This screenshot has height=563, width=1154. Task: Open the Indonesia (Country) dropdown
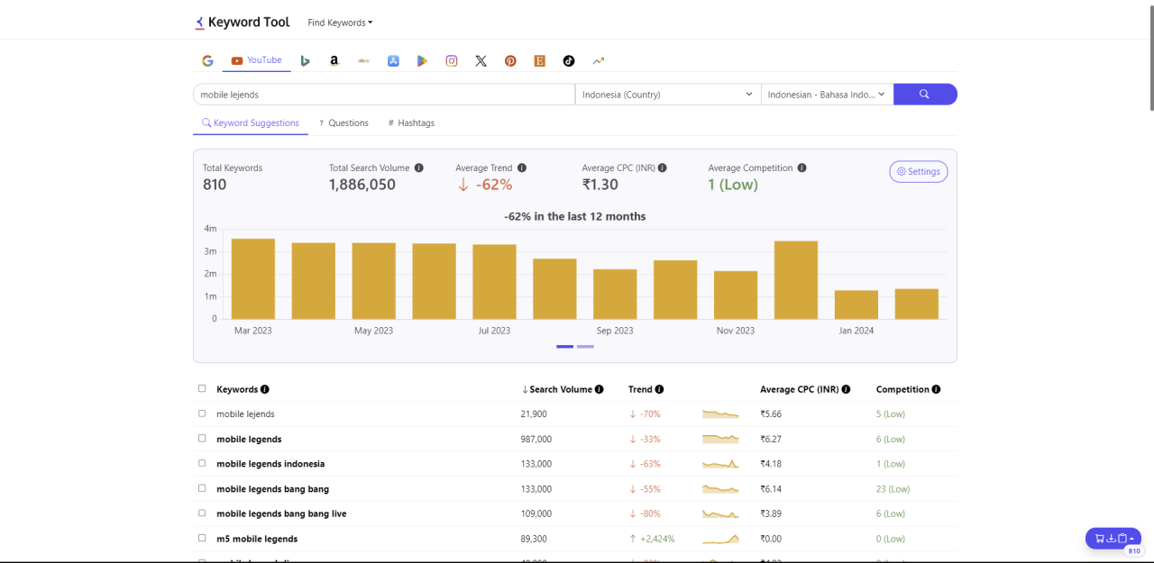(x=667, y=95)
